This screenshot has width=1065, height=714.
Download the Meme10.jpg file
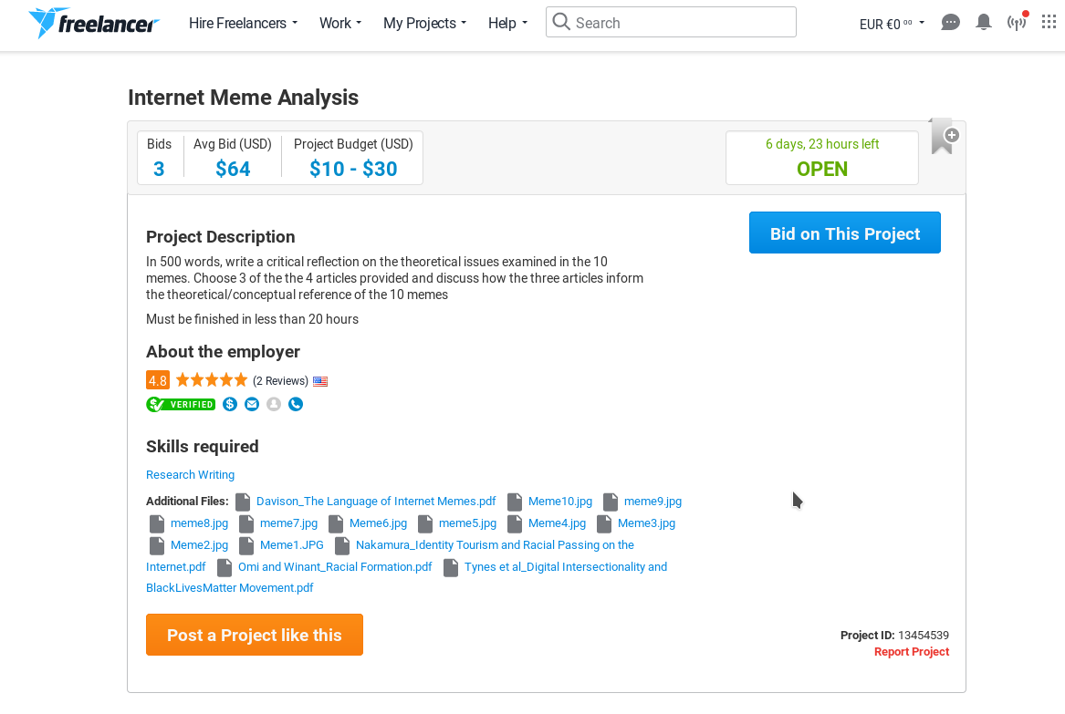[x=559, y=501]
